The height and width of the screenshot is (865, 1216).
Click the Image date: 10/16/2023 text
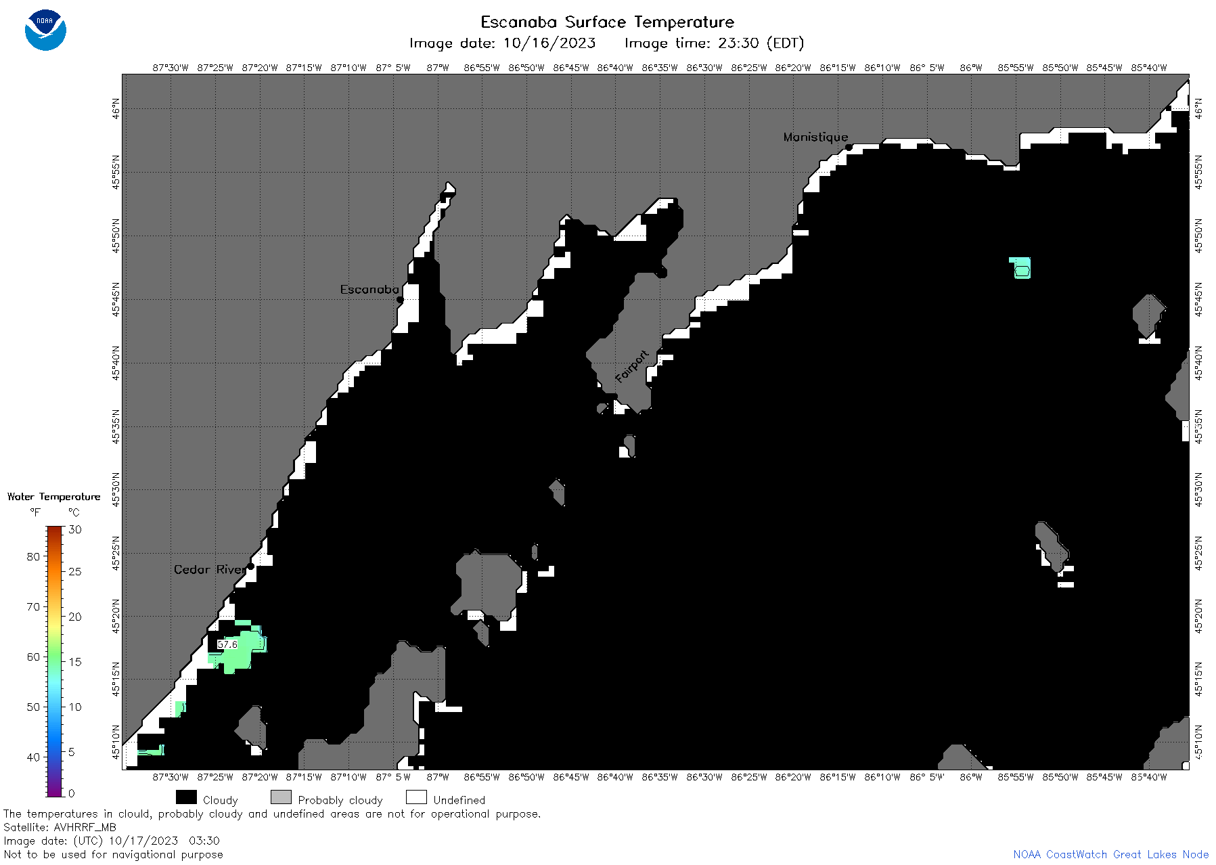tap(502, 43)
